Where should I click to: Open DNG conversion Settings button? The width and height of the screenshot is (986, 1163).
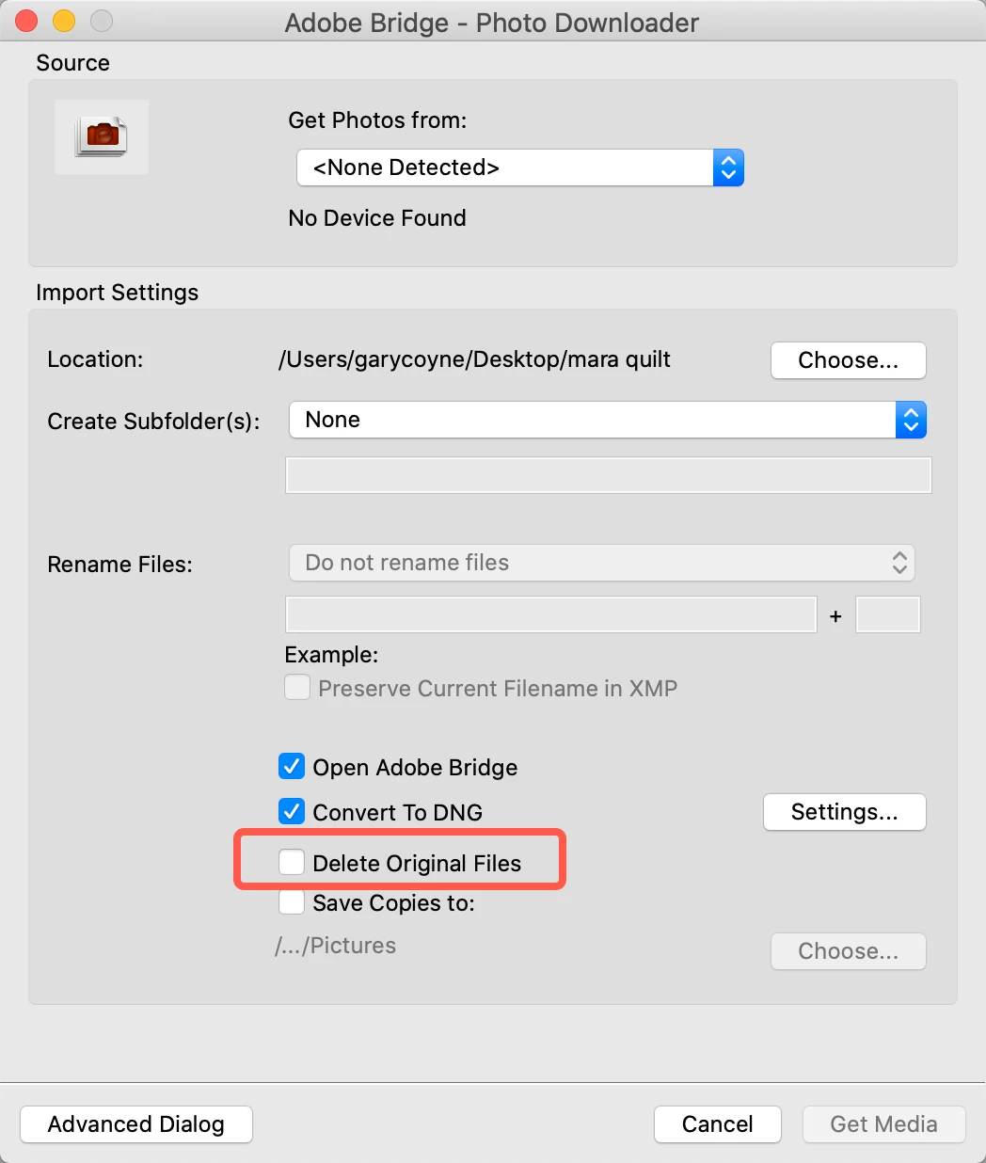[x=845, y=812]
